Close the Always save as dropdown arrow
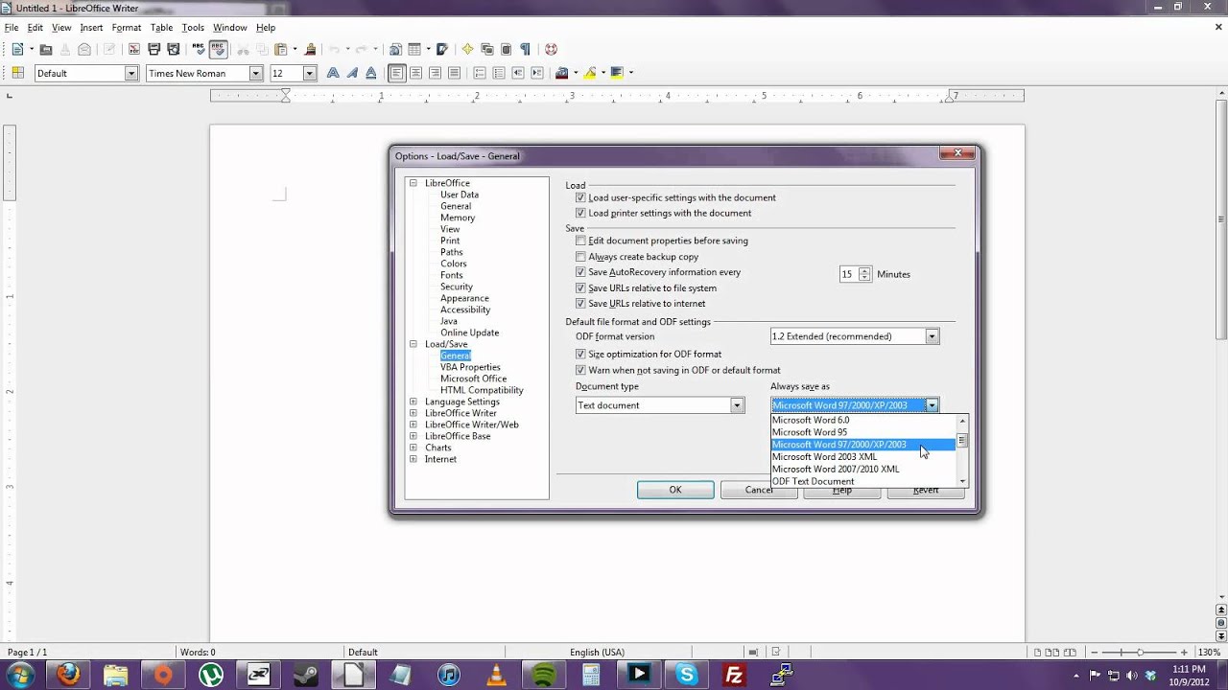Screen dimensions: 1228x690 pyautogui.click(x=932, y=405)
